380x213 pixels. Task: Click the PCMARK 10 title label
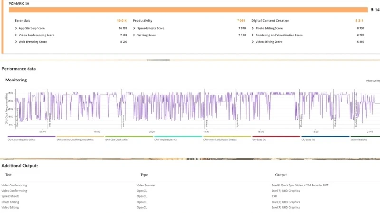(19, 4)
